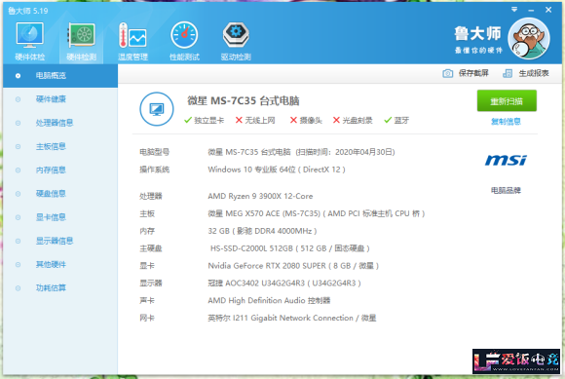Click the 冠捷 AOC3402 U34G2G4R3 monitor text
This screenshot has width=565, height=379.
pyautogui.click(x=284, y=284)
